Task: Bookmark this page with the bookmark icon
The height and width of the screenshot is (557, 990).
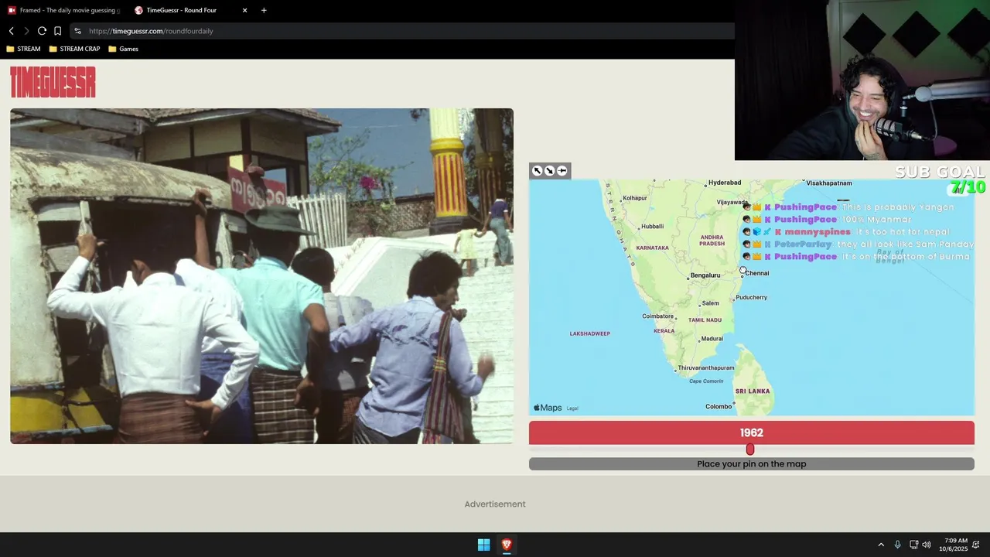Action: pyautogui.click(x=57, y=31)
